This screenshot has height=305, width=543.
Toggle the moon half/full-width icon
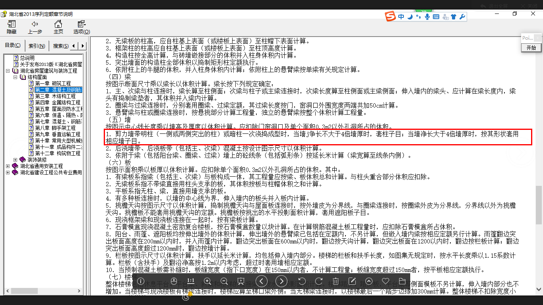pos(410,17)
